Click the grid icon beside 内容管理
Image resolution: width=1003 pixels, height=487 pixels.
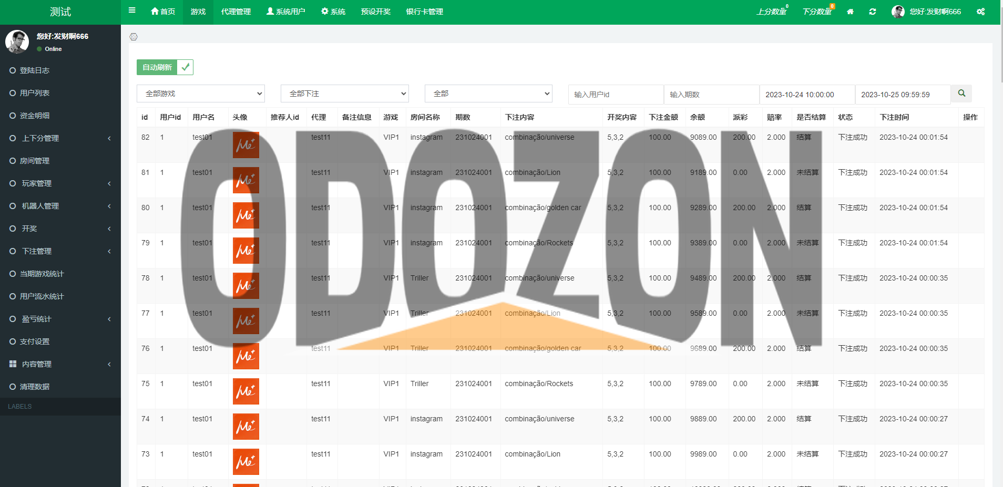(13, 364)
